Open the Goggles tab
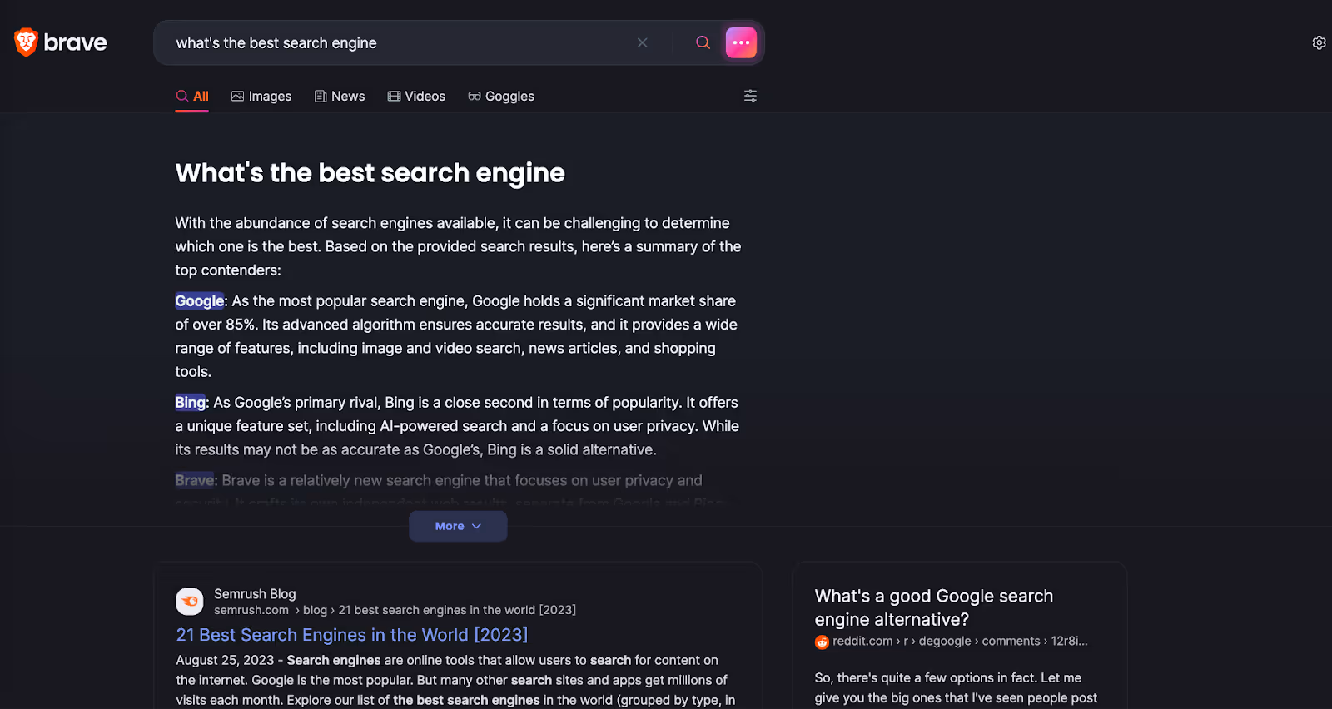This screenshot has height=709, width=1332. (x=501, y=97)
